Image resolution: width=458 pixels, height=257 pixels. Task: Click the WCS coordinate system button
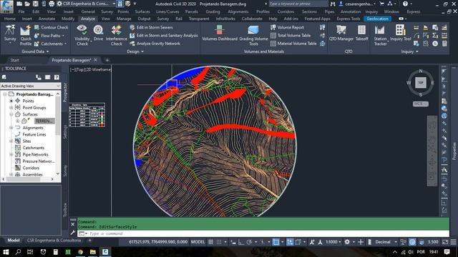point(421,104)
